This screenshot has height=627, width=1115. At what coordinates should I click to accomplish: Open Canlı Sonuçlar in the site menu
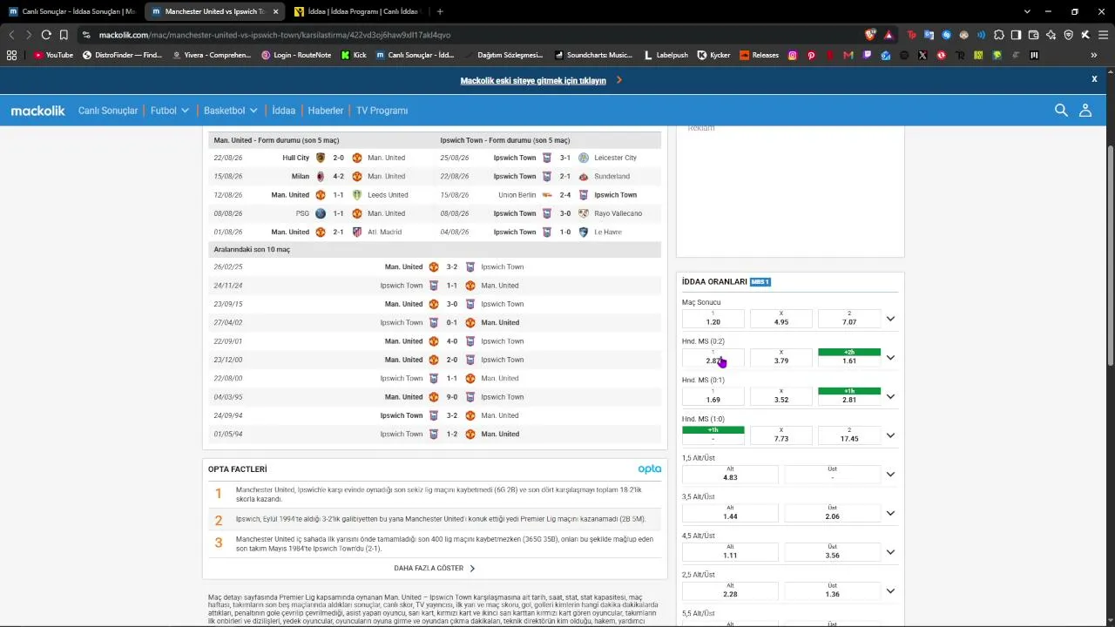(x=108, y=111)
